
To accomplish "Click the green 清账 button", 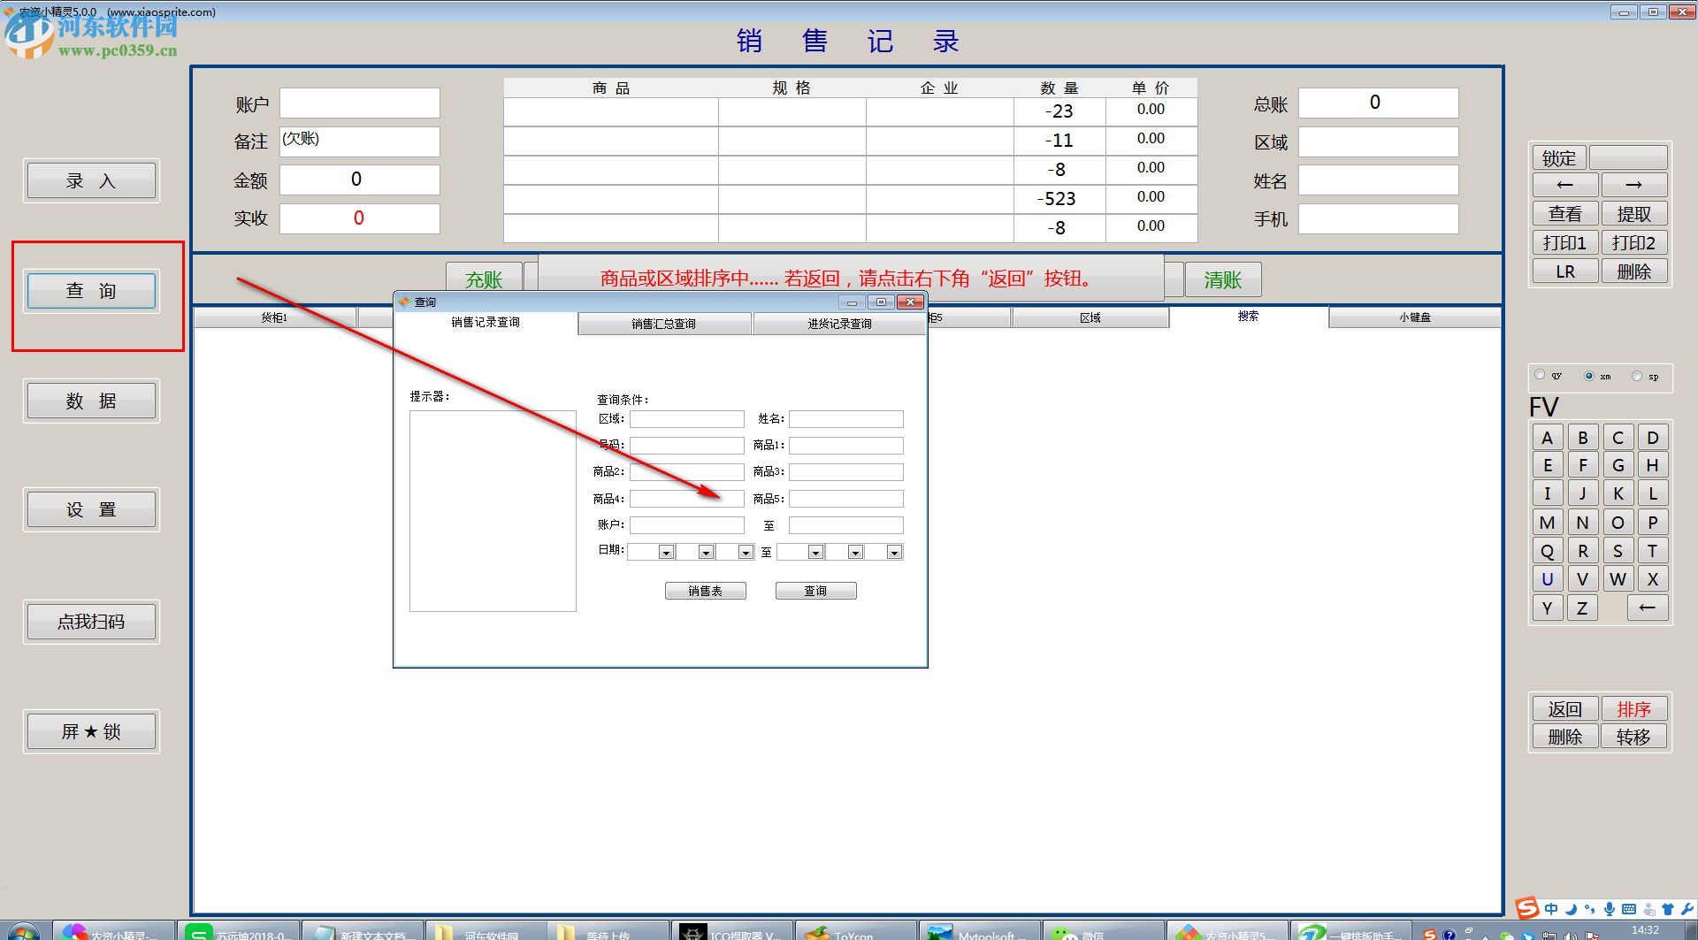I will [1223, 279].
